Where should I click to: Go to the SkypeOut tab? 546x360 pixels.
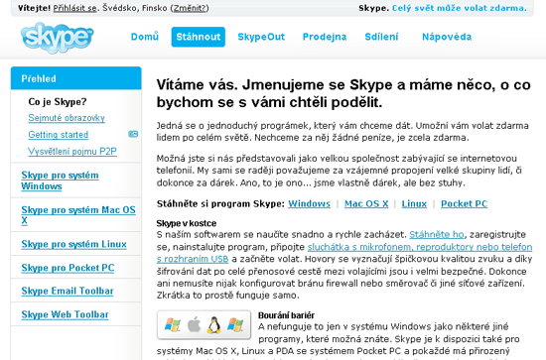click(261, 37)
